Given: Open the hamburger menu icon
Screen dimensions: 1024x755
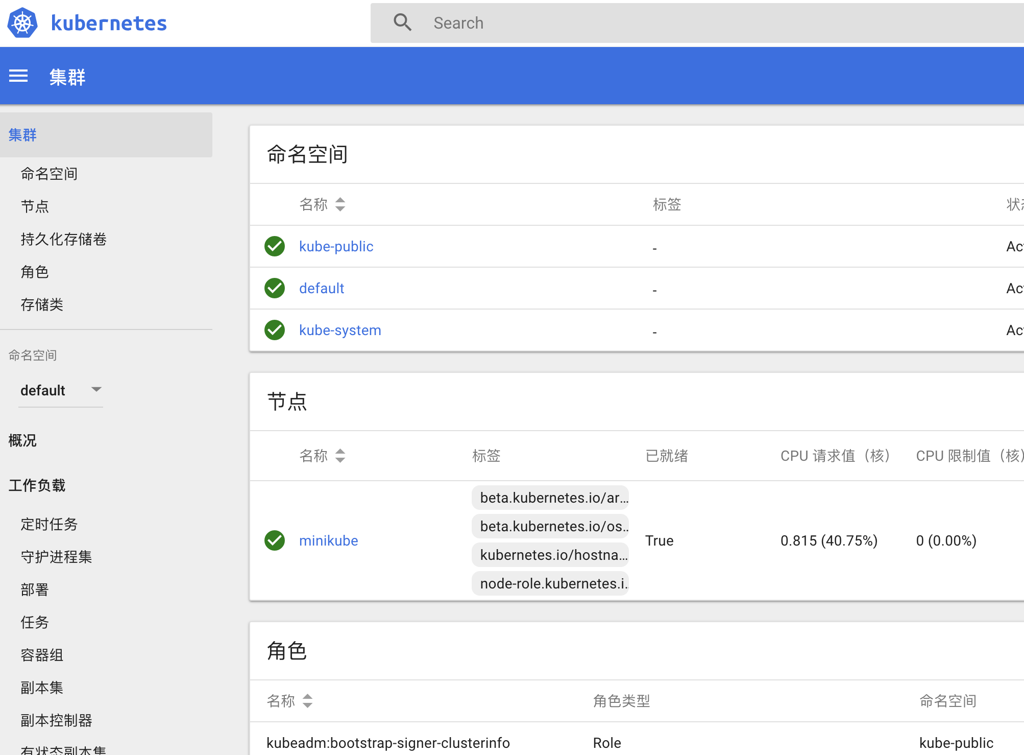Looking at the screenshot, I should [18, 76].
